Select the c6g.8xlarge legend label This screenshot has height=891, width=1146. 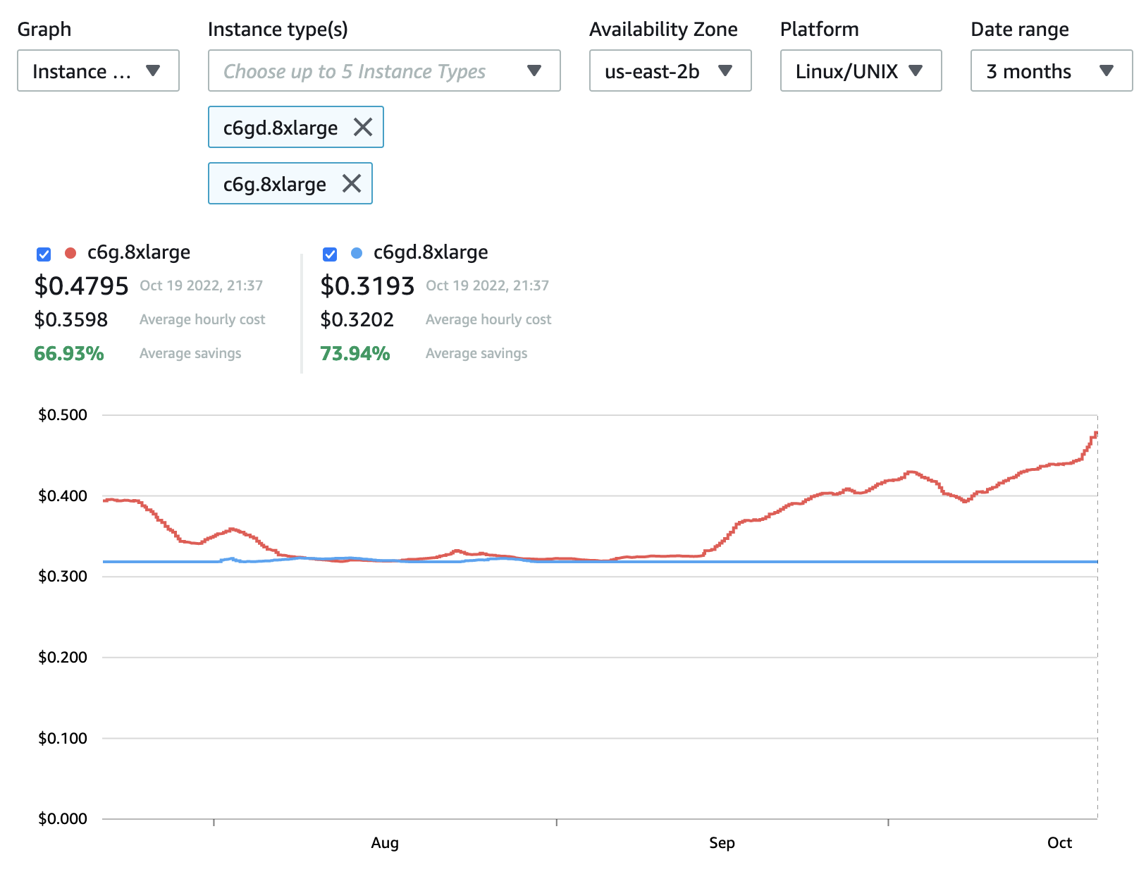[138, 252]
